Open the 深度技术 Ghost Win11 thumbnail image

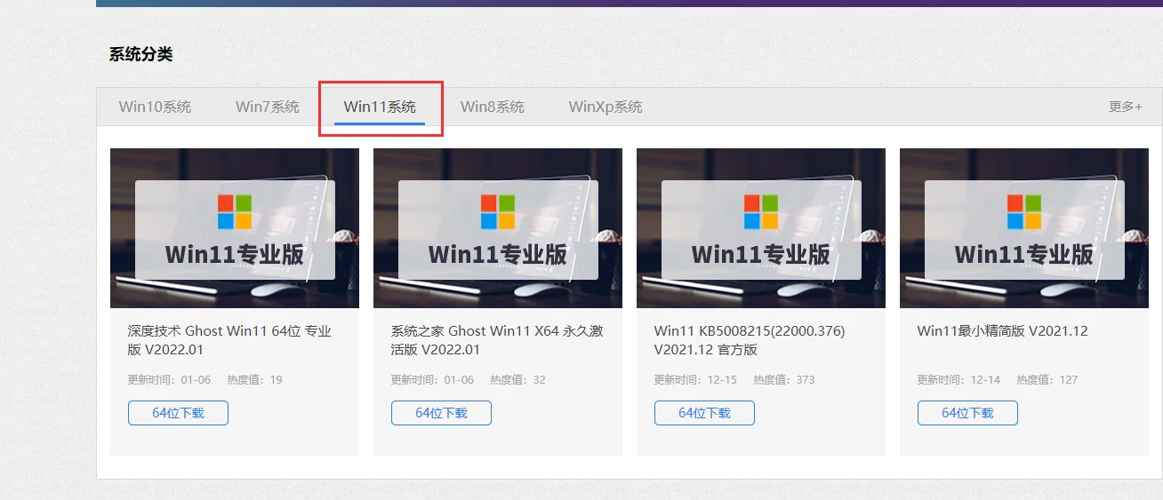coord(235,228)
